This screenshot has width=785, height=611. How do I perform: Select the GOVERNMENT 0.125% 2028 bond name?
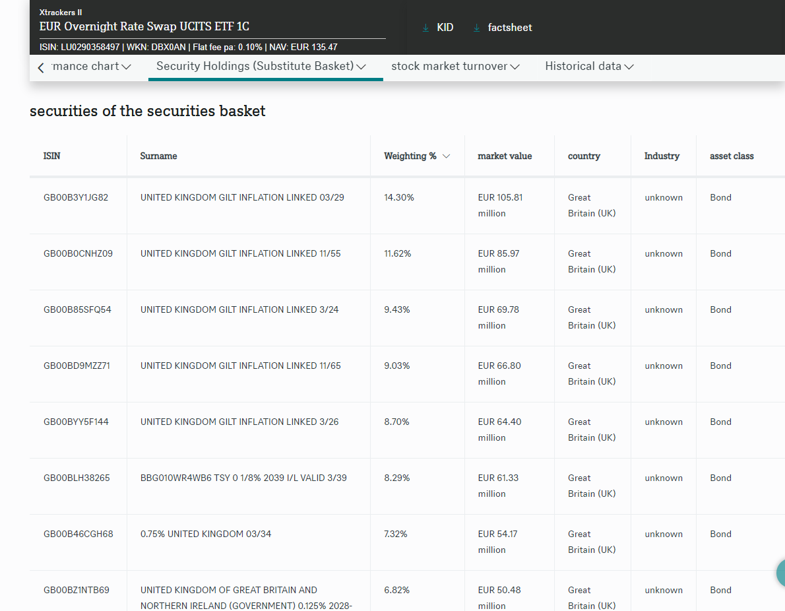pyautogui.click(x=246, y=598)
